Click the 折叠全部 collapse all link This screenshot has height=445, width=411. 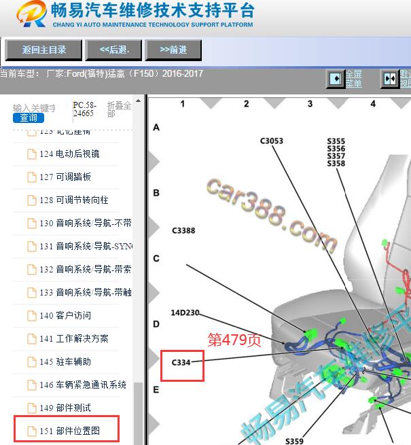(x=119, y=109)
